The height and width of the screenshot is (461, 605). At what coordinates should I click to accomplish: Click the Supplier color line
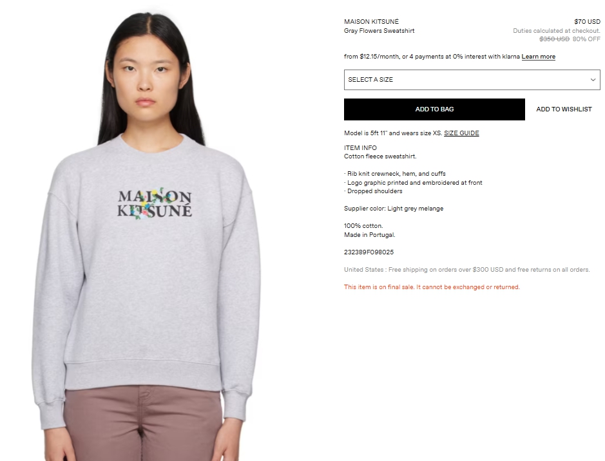pyautogui.click(x=394, y=209)
